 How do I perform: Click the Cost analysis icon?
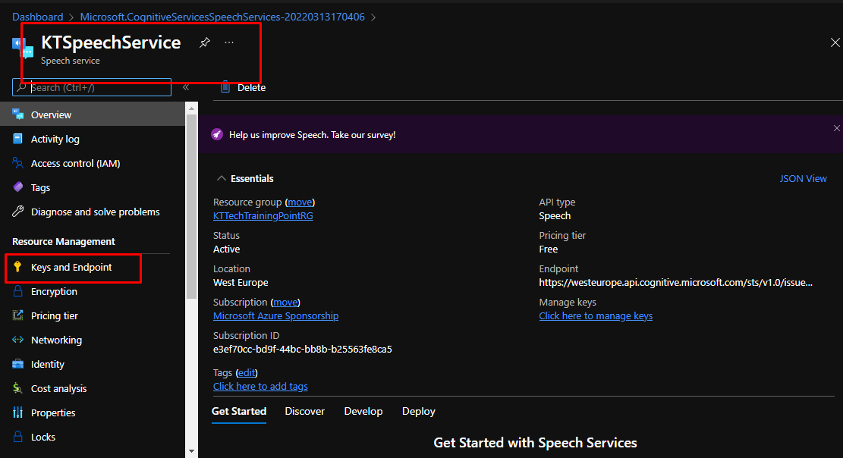tap(18, 389)
